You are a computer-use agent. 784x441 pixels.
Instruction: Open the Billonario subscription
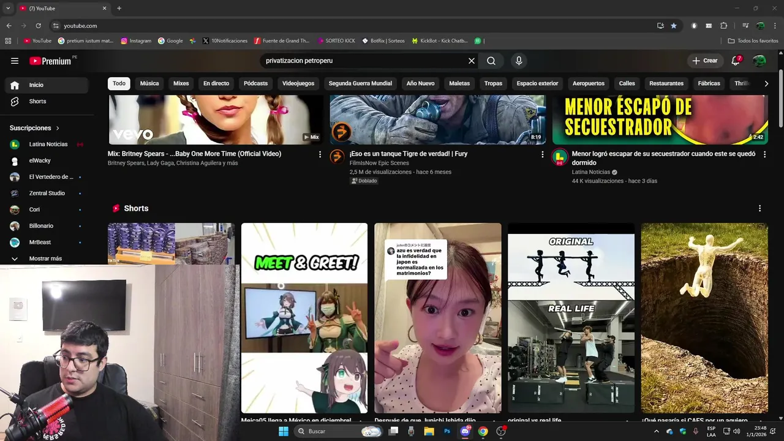click(47, 226)
